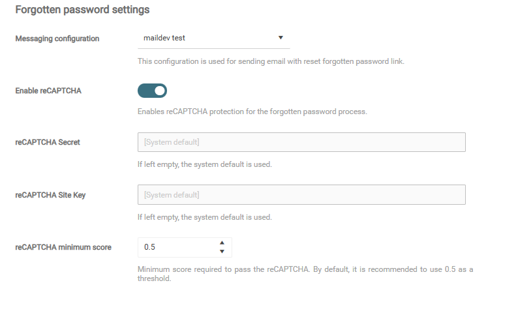This screenshot has height=313, width=518.
Task: Open the maildev test messaging dropdown
Action: pos(214,38)
